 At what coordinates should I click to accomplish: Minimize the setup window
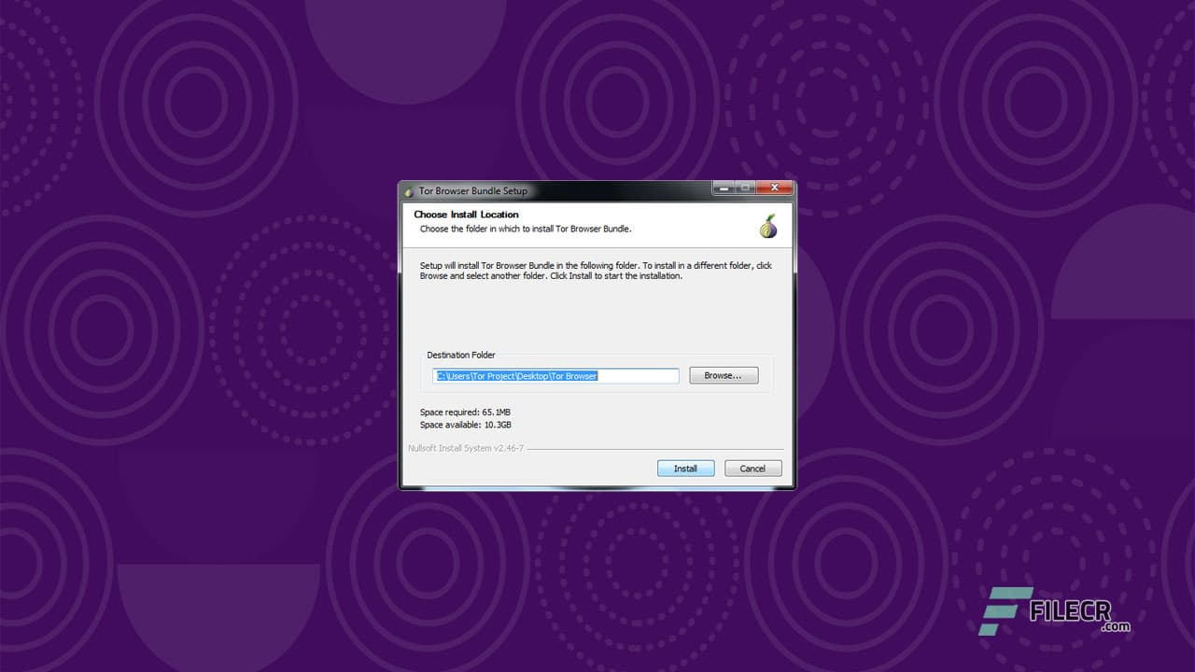pyautogui.click(x=724, y=187)
